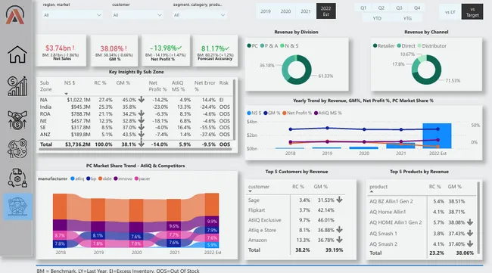Open the customer filter dropdown

(138, 14)
